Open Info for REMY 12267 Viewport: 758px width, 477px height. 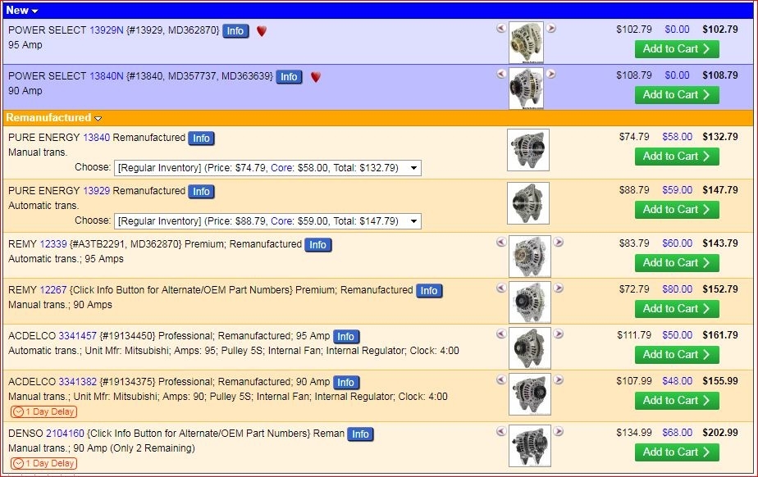(x=429, y=291)
